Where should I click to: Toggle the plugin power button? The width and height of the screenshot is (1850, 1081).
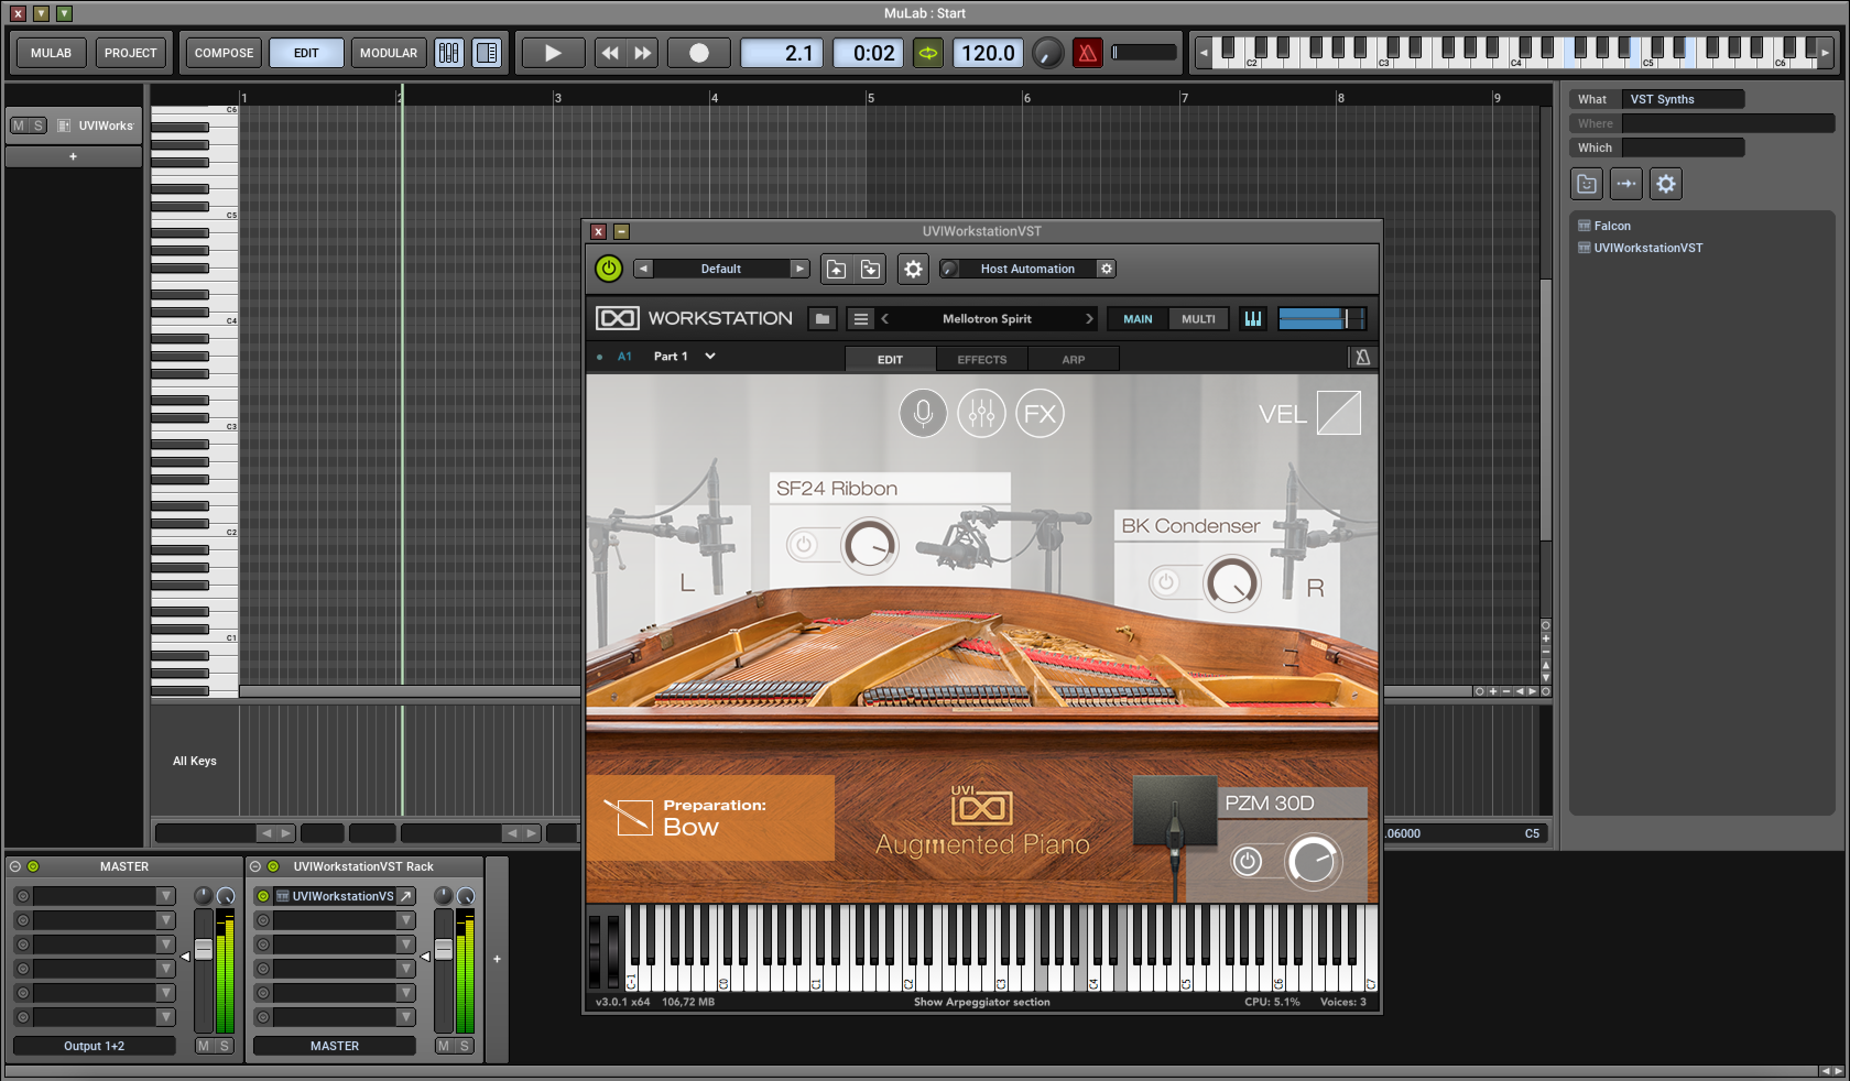(608, 269)
